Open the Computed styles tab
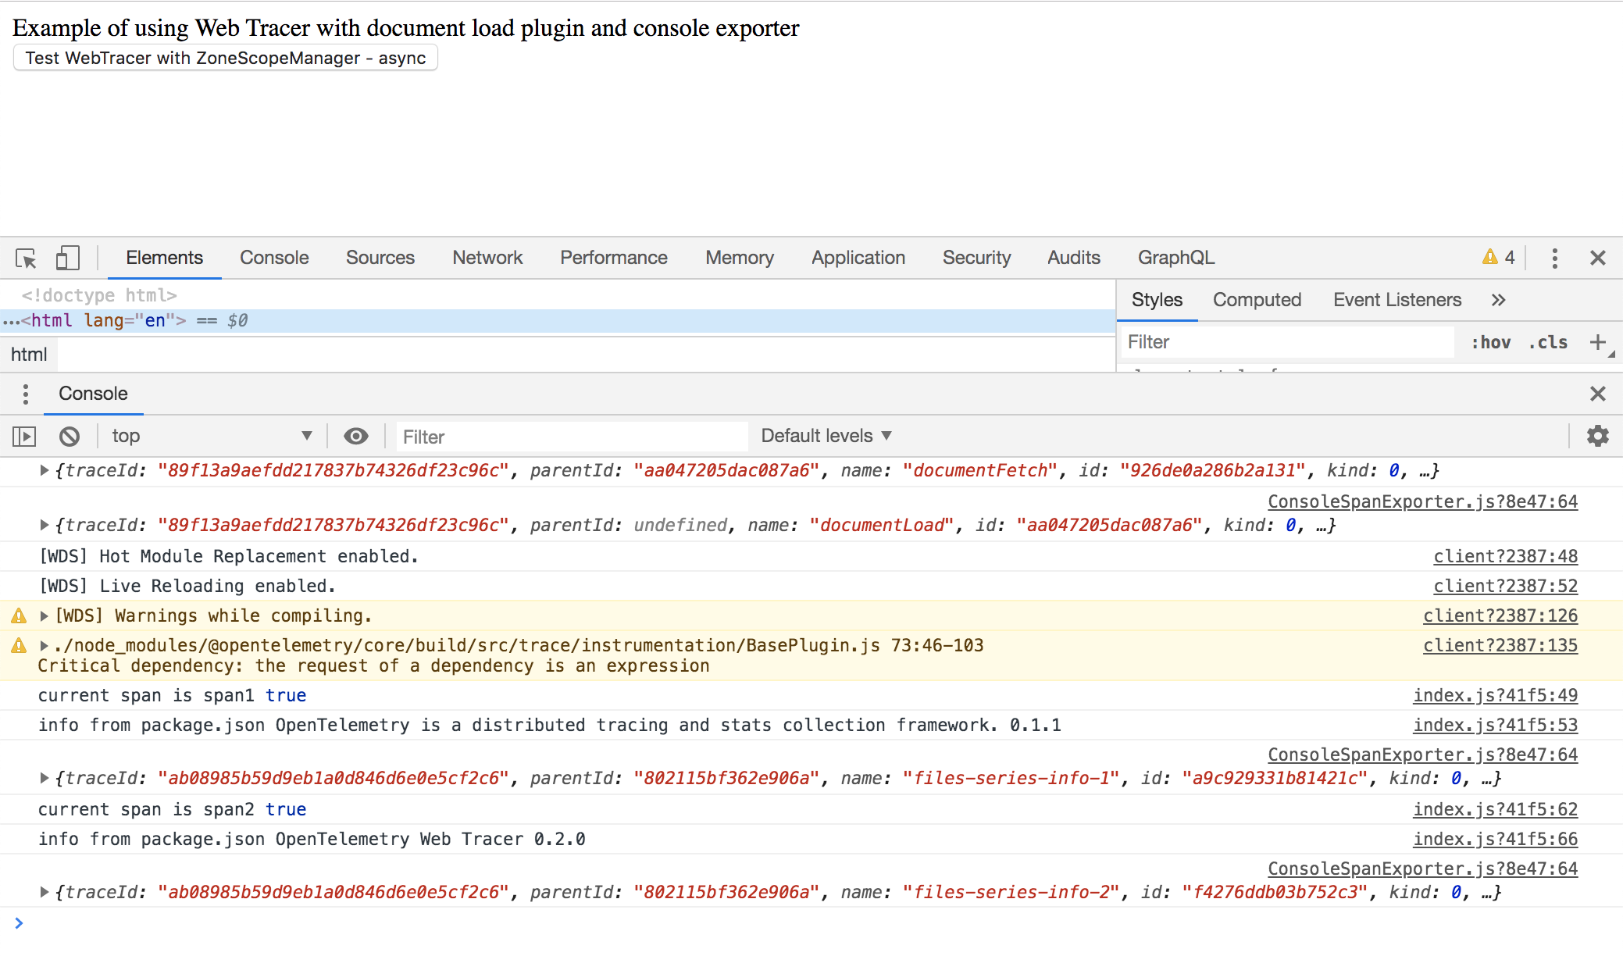 pos(1257,300)
